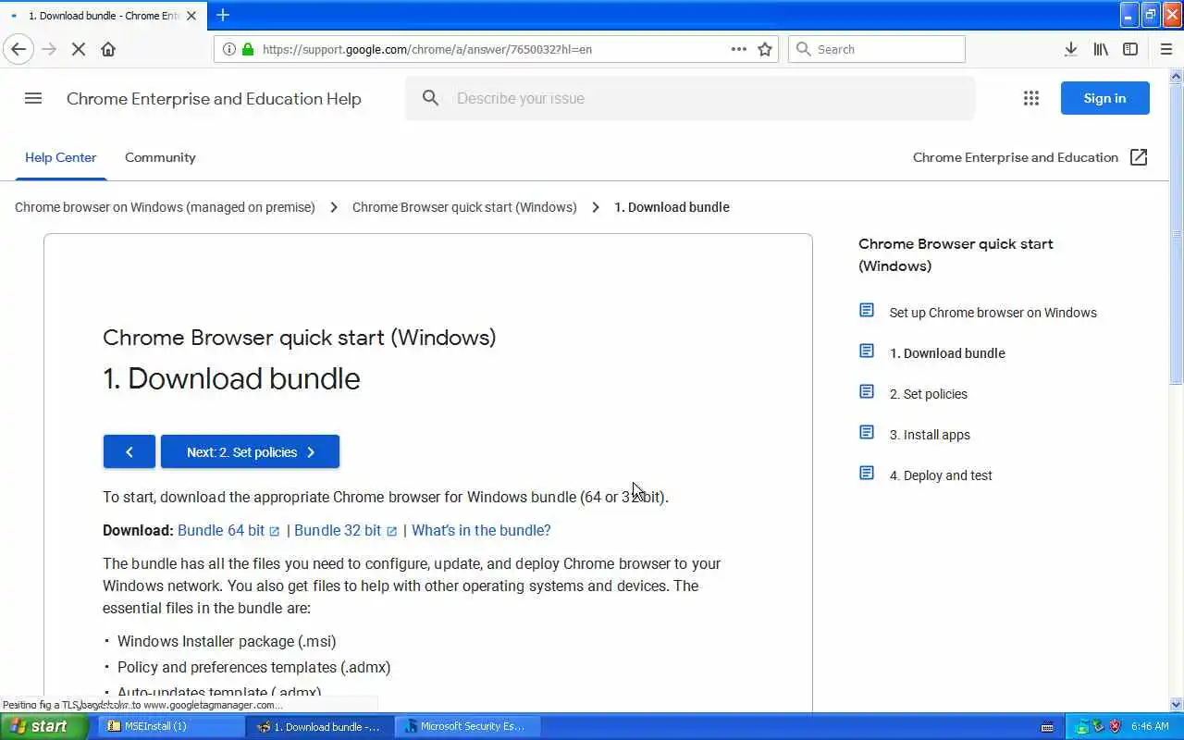
Task: Click the browser Forward arrow
Action: 49,49
